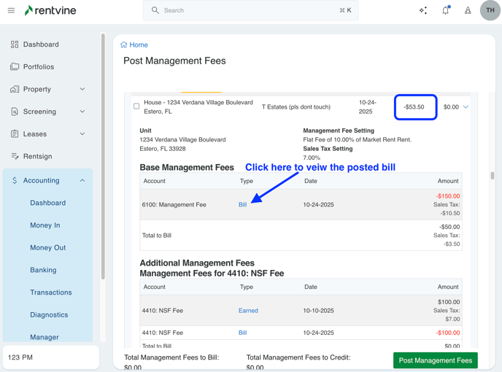Click the Rentvine logo
The height and width of the screenshot is (372, 502).
click(50, 10)
